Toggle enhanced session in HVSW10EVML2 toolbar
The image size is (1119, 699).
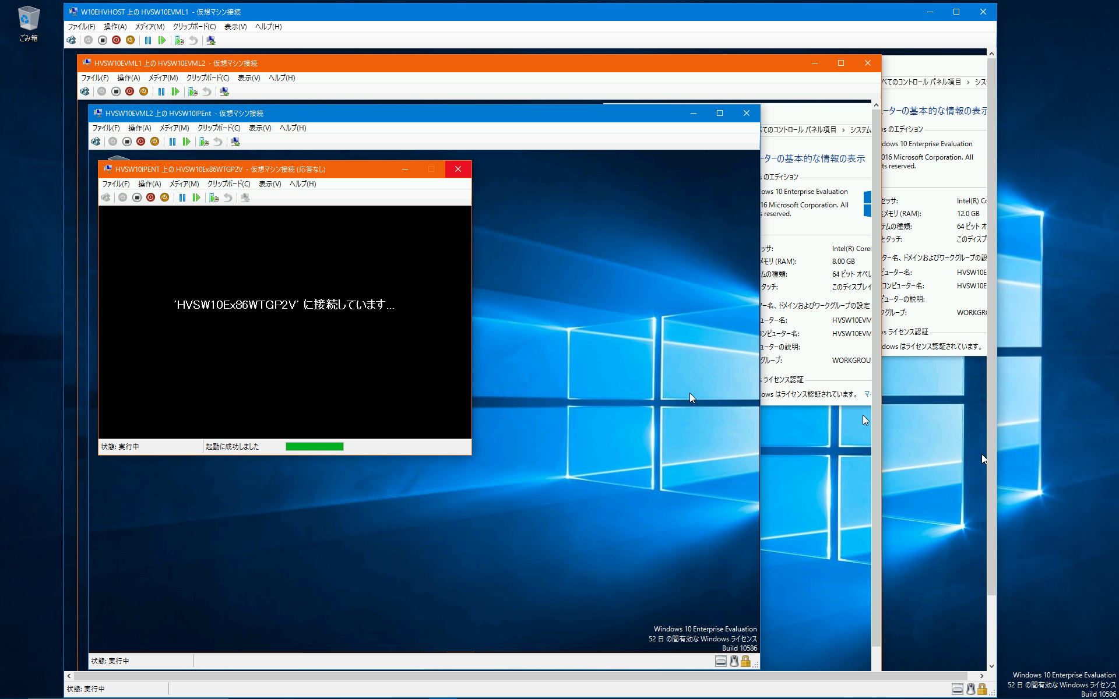point(224,91)
